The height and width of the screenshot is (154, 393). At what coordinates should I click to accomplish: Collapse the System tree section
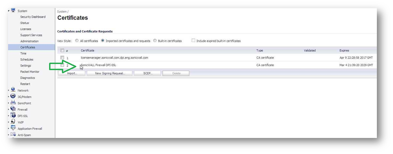[x=8, y=11]
